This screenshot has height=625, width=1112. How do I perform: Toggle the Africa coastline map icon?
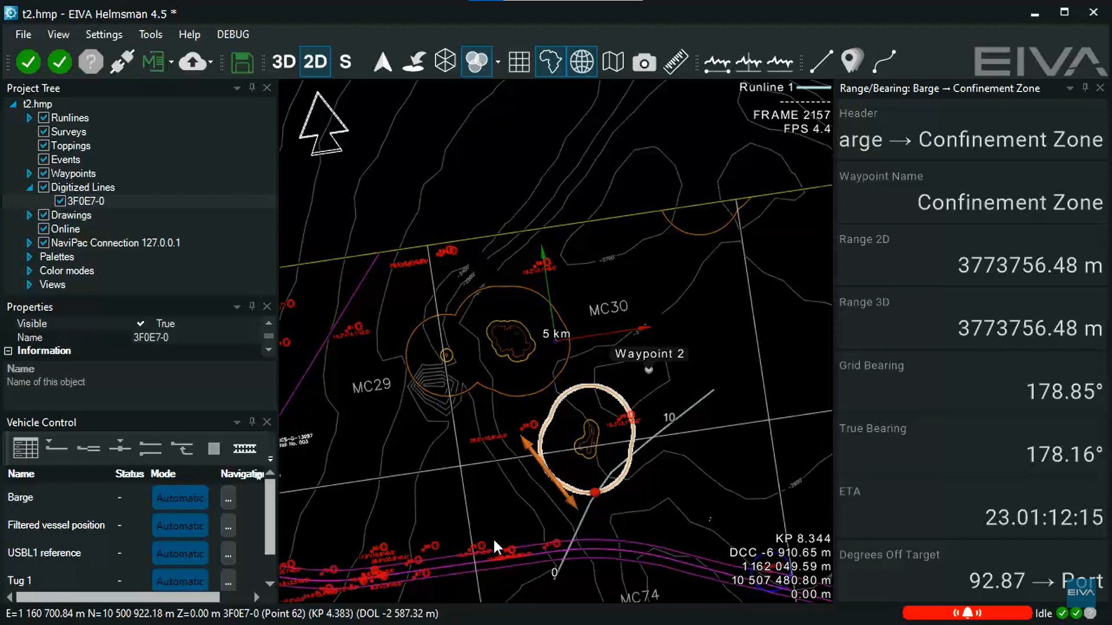pos(550,61)
